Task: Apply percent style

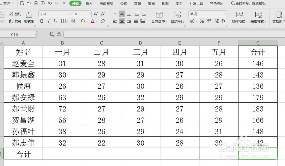Action: (x=202, y=21)
